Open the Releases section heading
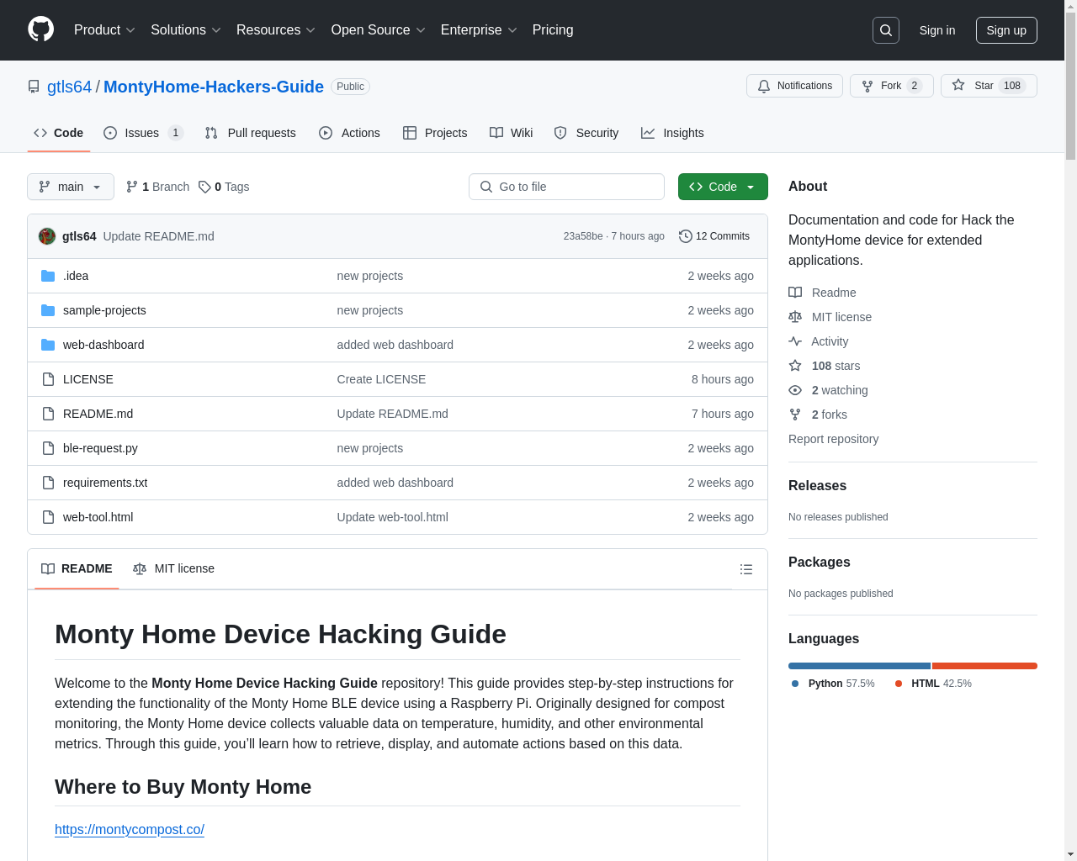 click(x=817, y=486)
